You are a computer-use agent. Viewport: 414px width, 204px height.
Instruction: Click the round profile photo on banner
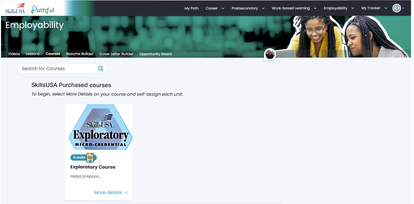[270, 54]
